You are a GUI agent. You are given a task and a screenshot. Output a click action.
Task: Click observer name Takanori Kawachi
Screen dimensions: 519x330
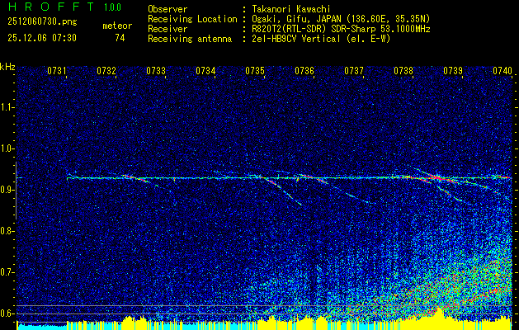tap(291, 9)
